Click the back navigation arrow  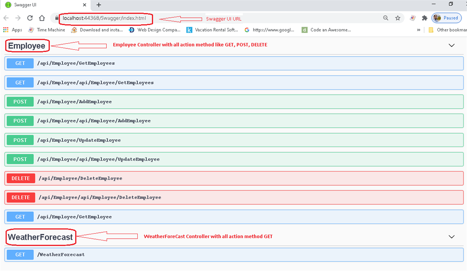point(5,19)
